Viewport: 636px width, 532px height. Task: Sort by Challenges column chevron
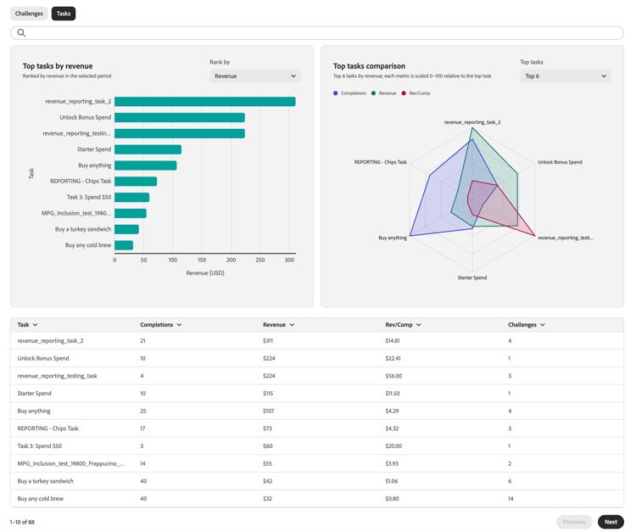543,325
